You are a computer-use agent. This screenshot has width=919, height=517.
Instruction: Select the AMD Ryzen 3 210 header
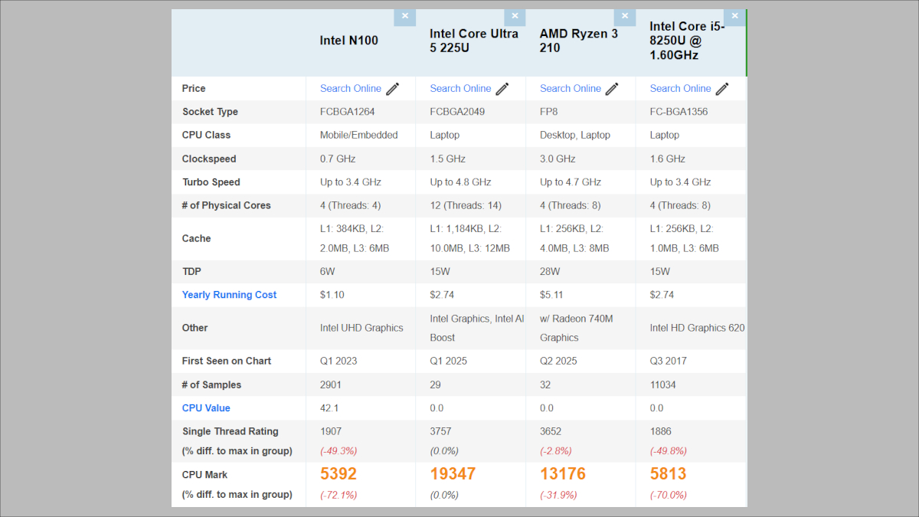pos(578,41)
